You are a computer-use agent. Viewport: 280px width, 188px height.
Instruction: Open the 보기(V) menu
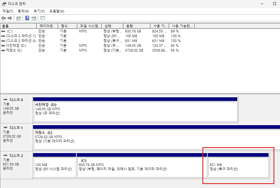point(39,11)
